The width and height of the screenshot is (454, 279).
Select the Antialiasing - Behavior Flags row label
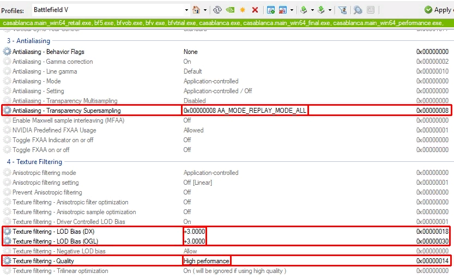coord(49,52)
